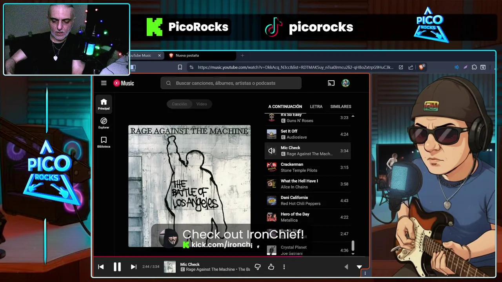The height and width of the screenshot is (282, 502).
Task: Open player bar three-dot options menu
Action: 284,267
